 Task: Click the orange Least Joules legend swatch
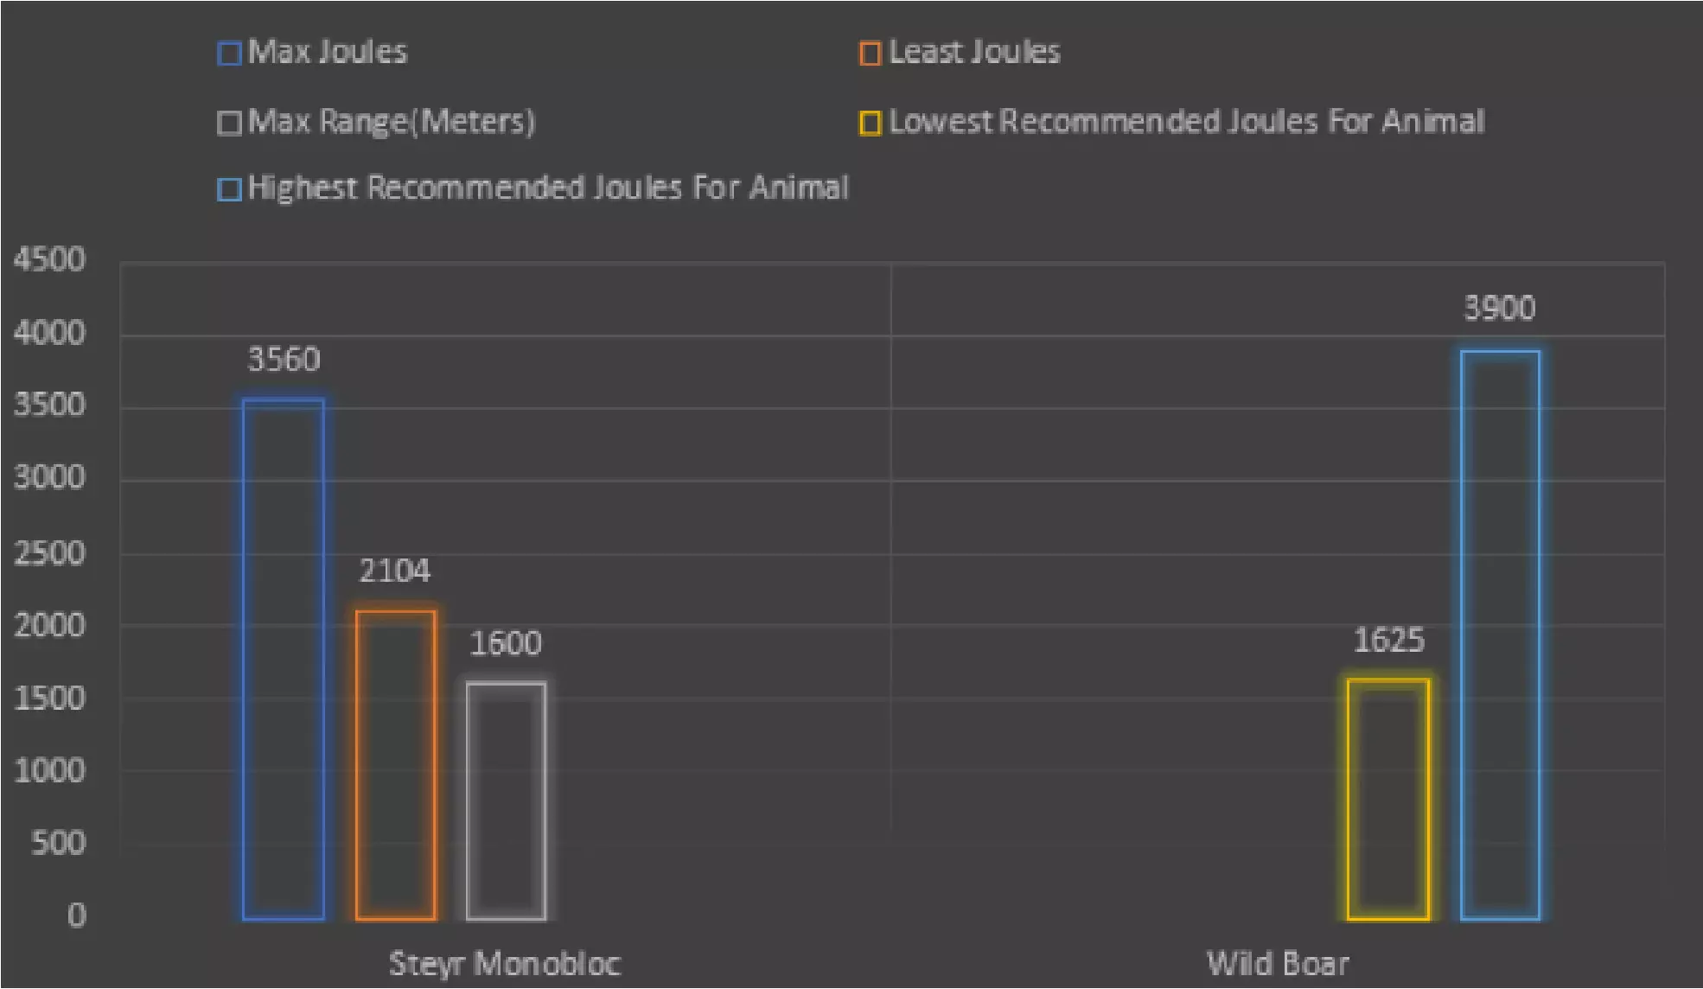(x=870, y=54)
